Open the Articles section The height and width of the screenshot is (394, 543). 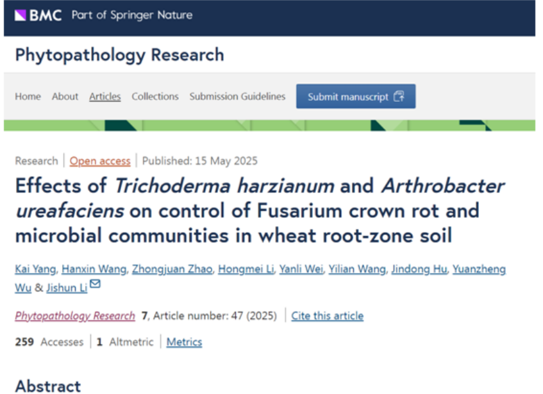[x=104, y=97]
